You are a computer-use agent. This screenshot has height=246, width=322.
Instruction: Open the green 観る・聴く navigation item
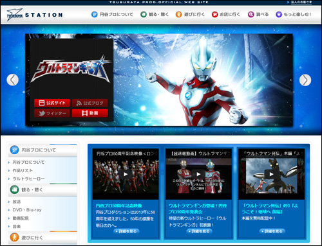point(155,15)
